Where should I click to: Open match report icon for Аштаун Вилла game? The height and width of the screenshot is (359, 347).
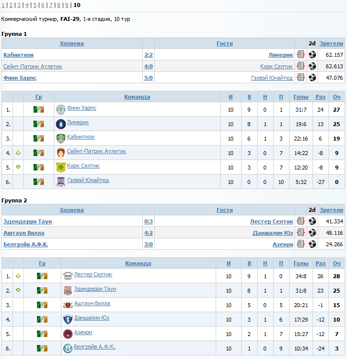(301, 232)
